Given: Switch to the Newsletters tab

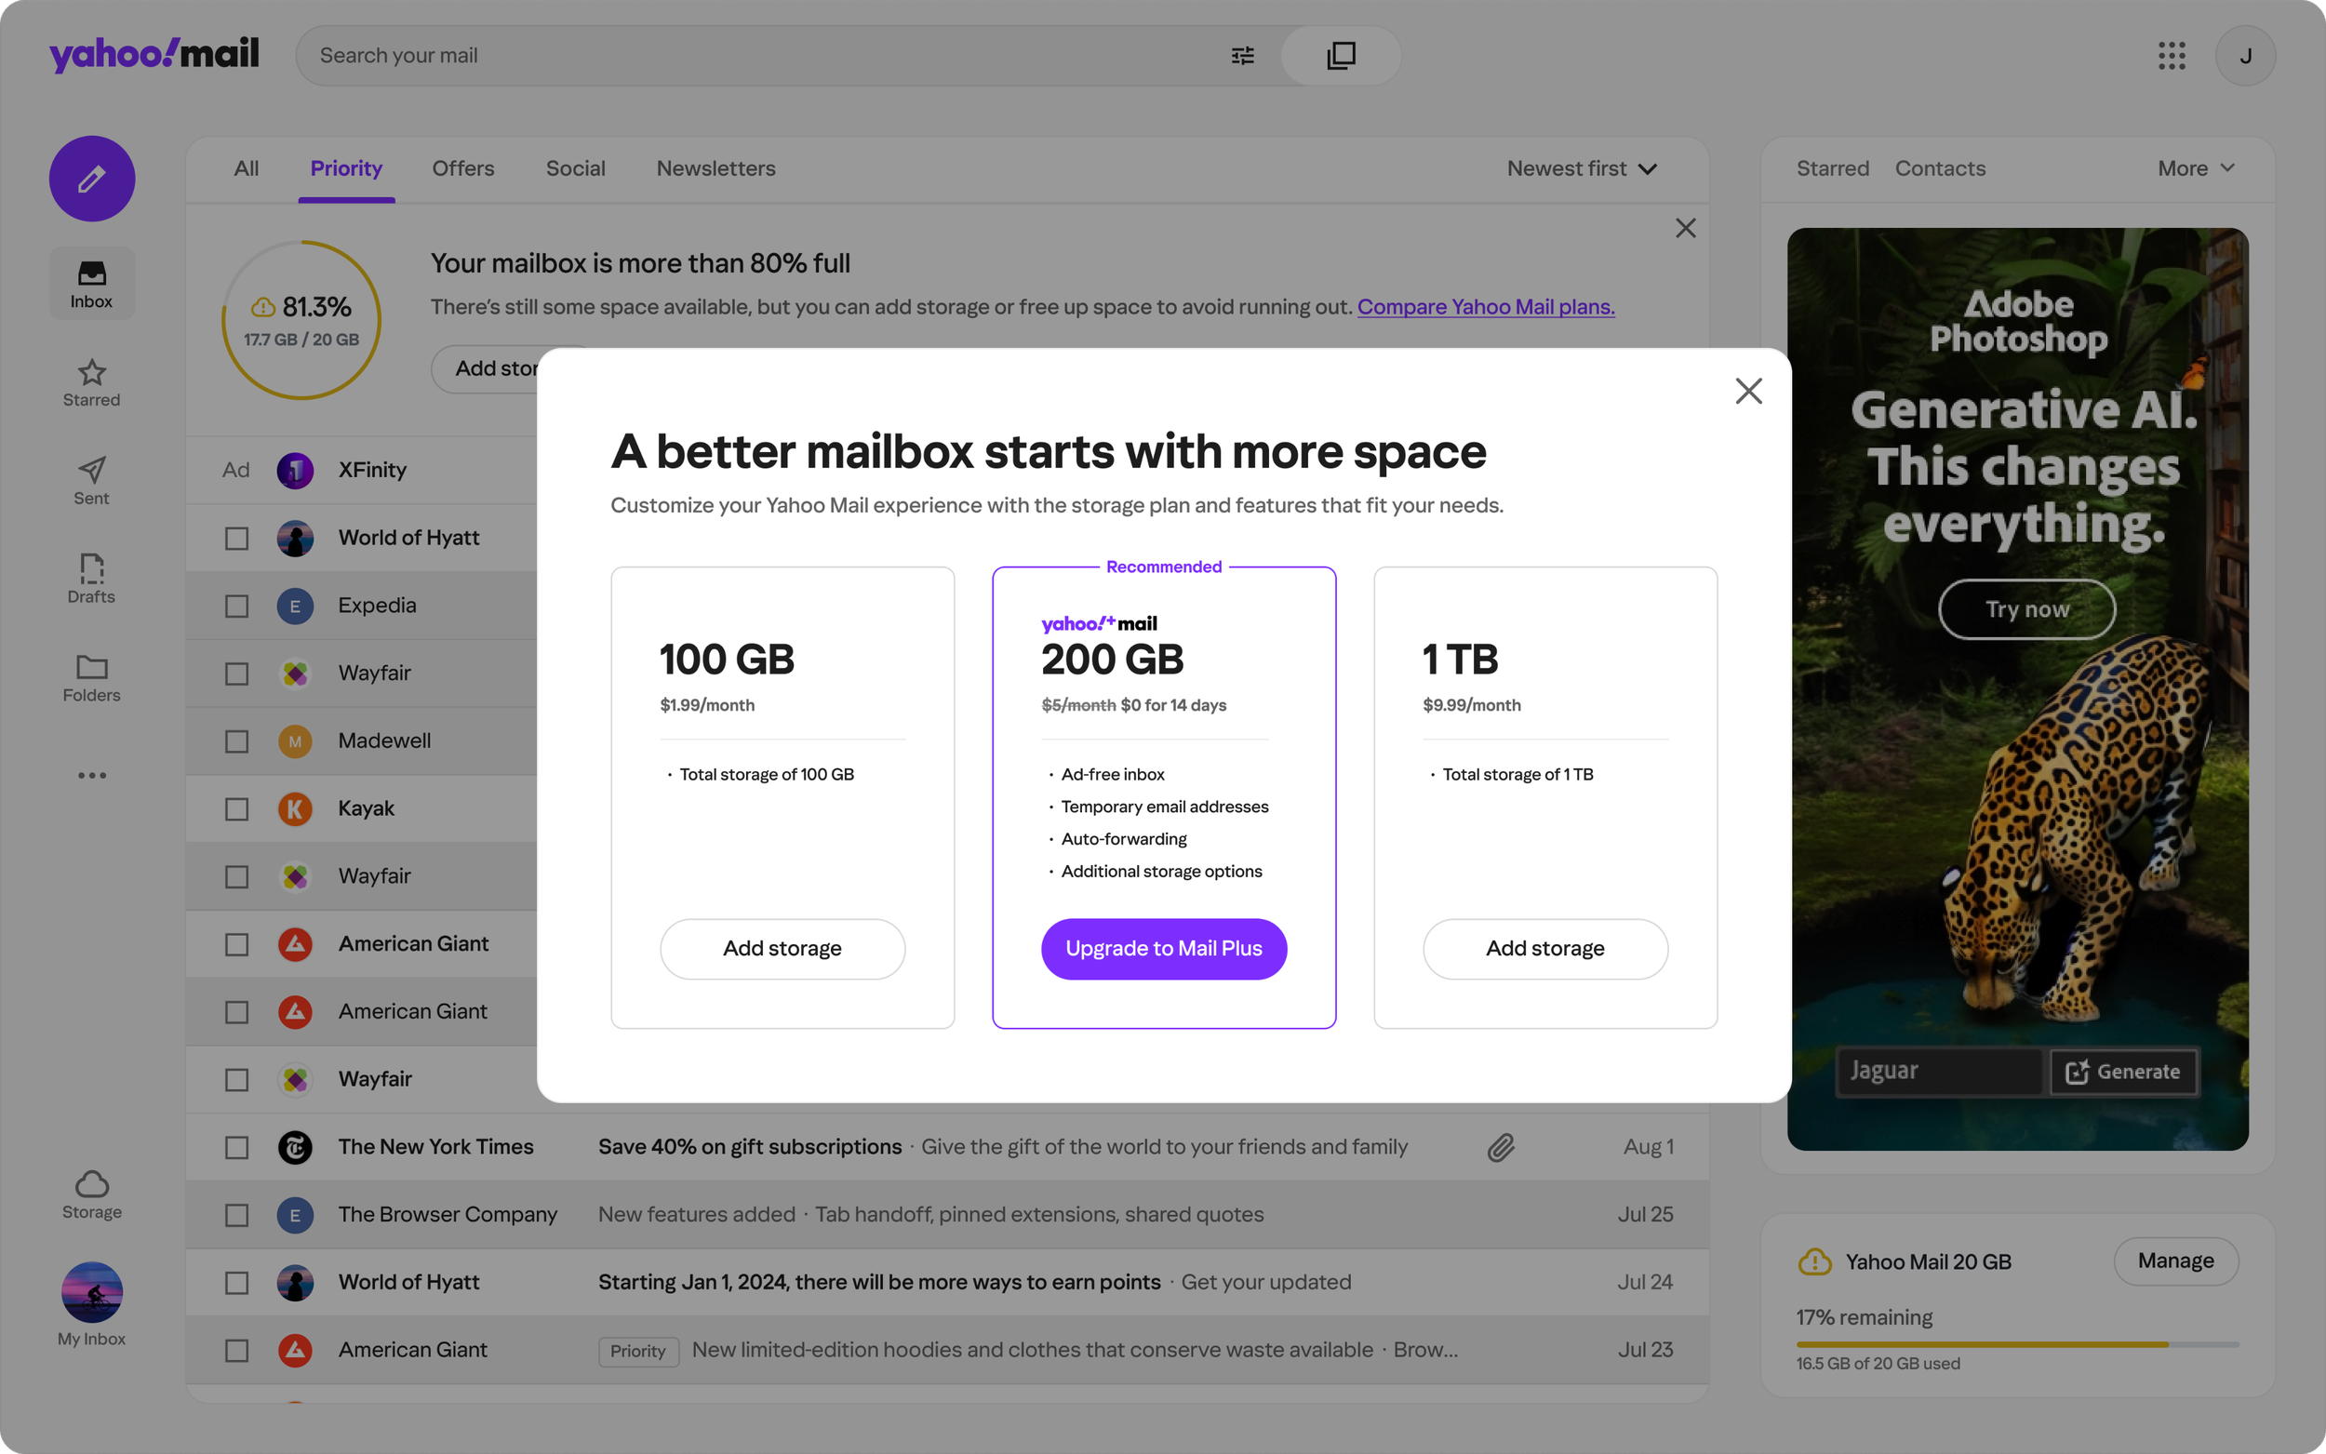Looking at the screenshot, I should pyautogui.click(x=715, y=168).
